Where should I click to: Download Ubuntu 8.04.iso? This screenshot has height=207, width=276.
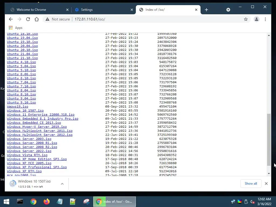[x=21, y=90]
